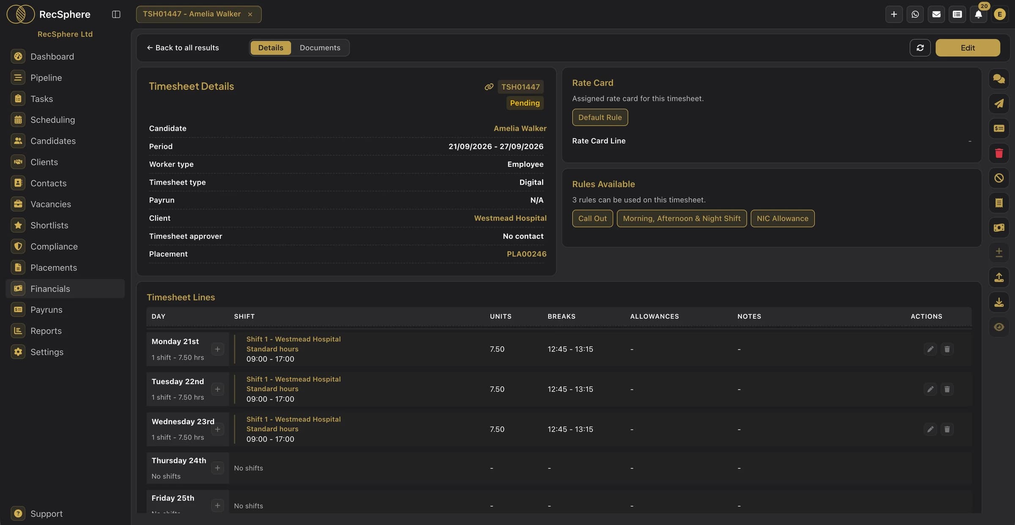Click the paper plane send icon
The height and width of the screenshot is (525, 1015).
point(999,104)
